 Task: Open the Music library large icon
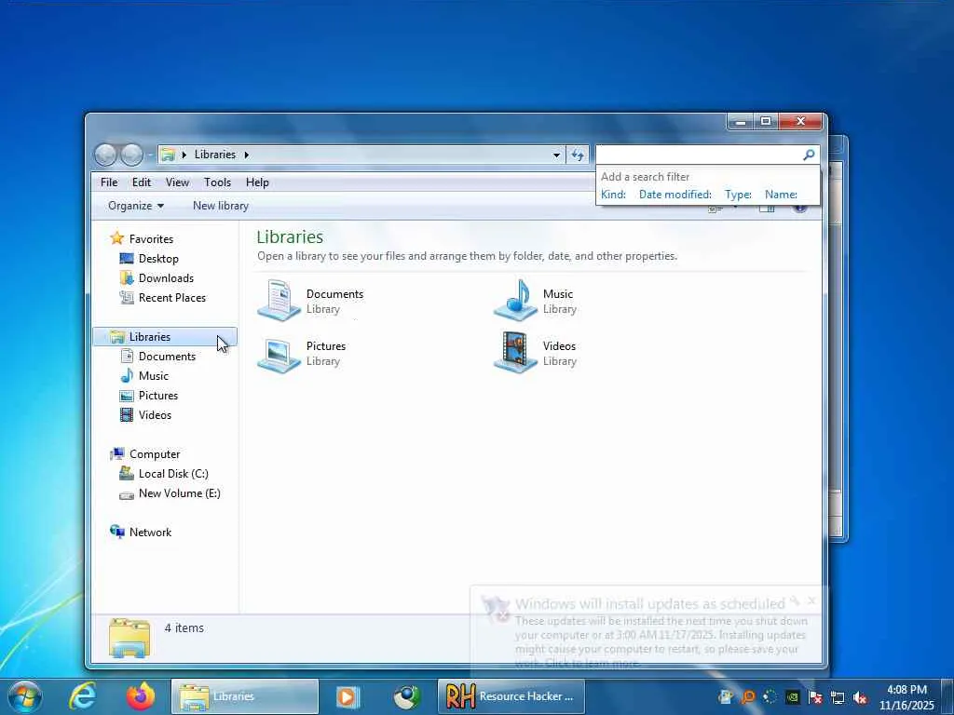coord(515,301)
